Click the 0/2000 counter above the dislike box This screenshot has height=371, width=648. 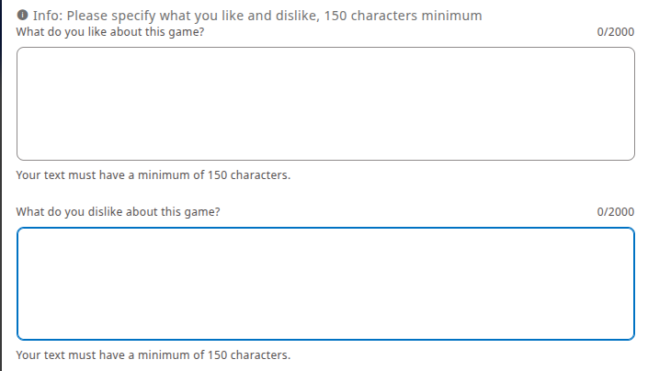(x=615, y=212)
